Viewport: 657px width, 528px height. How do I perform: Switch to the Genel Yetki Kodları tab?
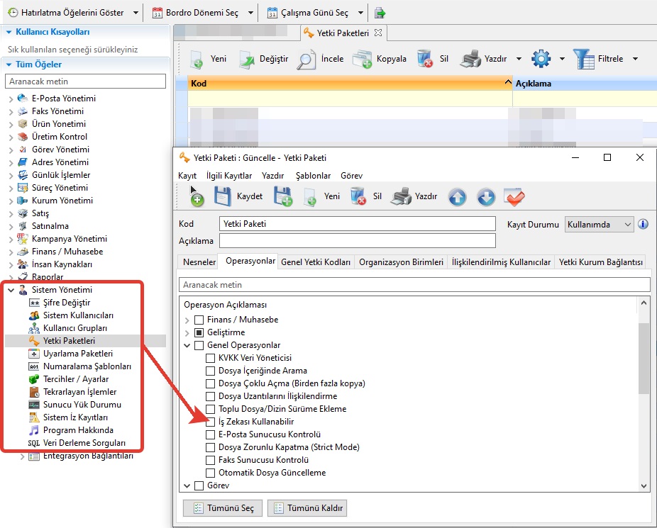(316, 262)
